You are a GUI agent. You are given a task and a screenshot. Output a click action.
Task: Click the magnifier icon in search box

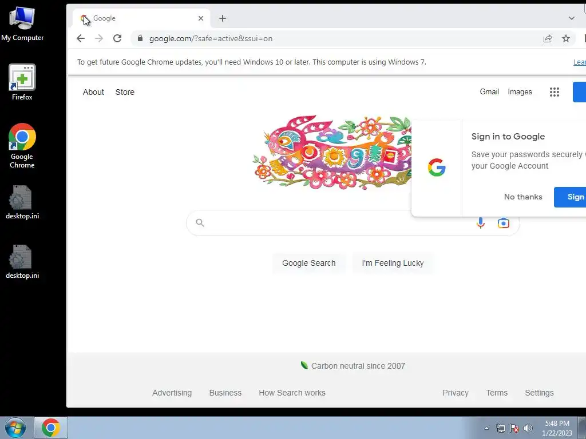tap(200, 223)
